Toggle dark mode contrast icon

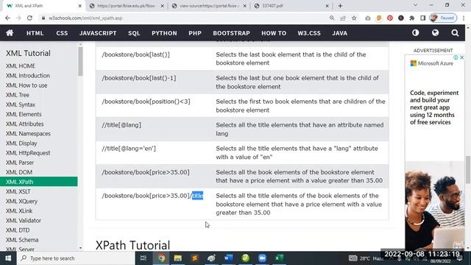[415, 32]
